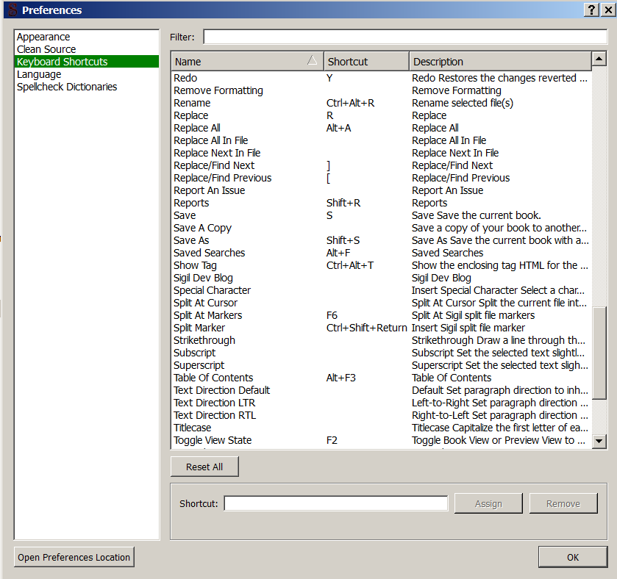Select the Titlecase row
617x579 pixels.
coord(381,428)
